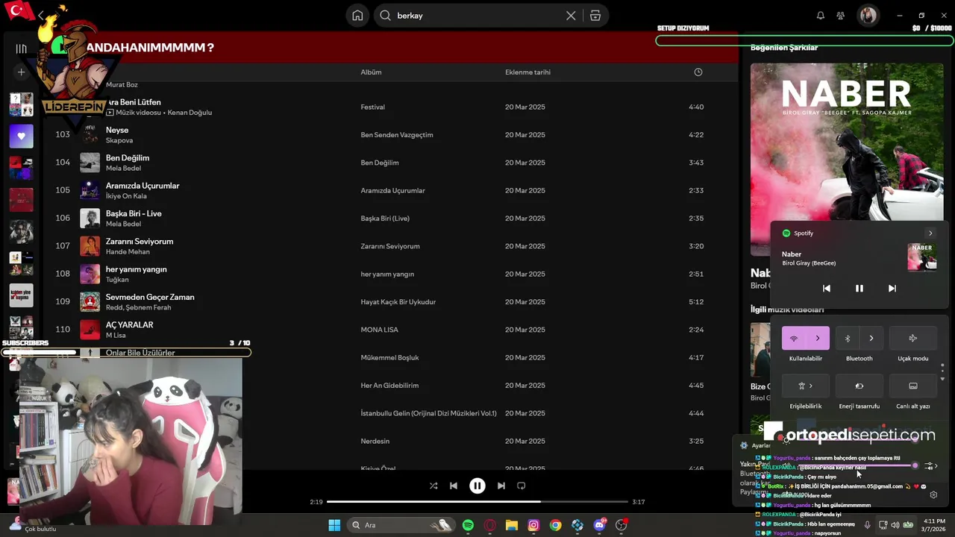The height and width of the screenshot is (537, 955).
Task: Click Naber thumbnail in media flyout
Action: click(922, 257)
